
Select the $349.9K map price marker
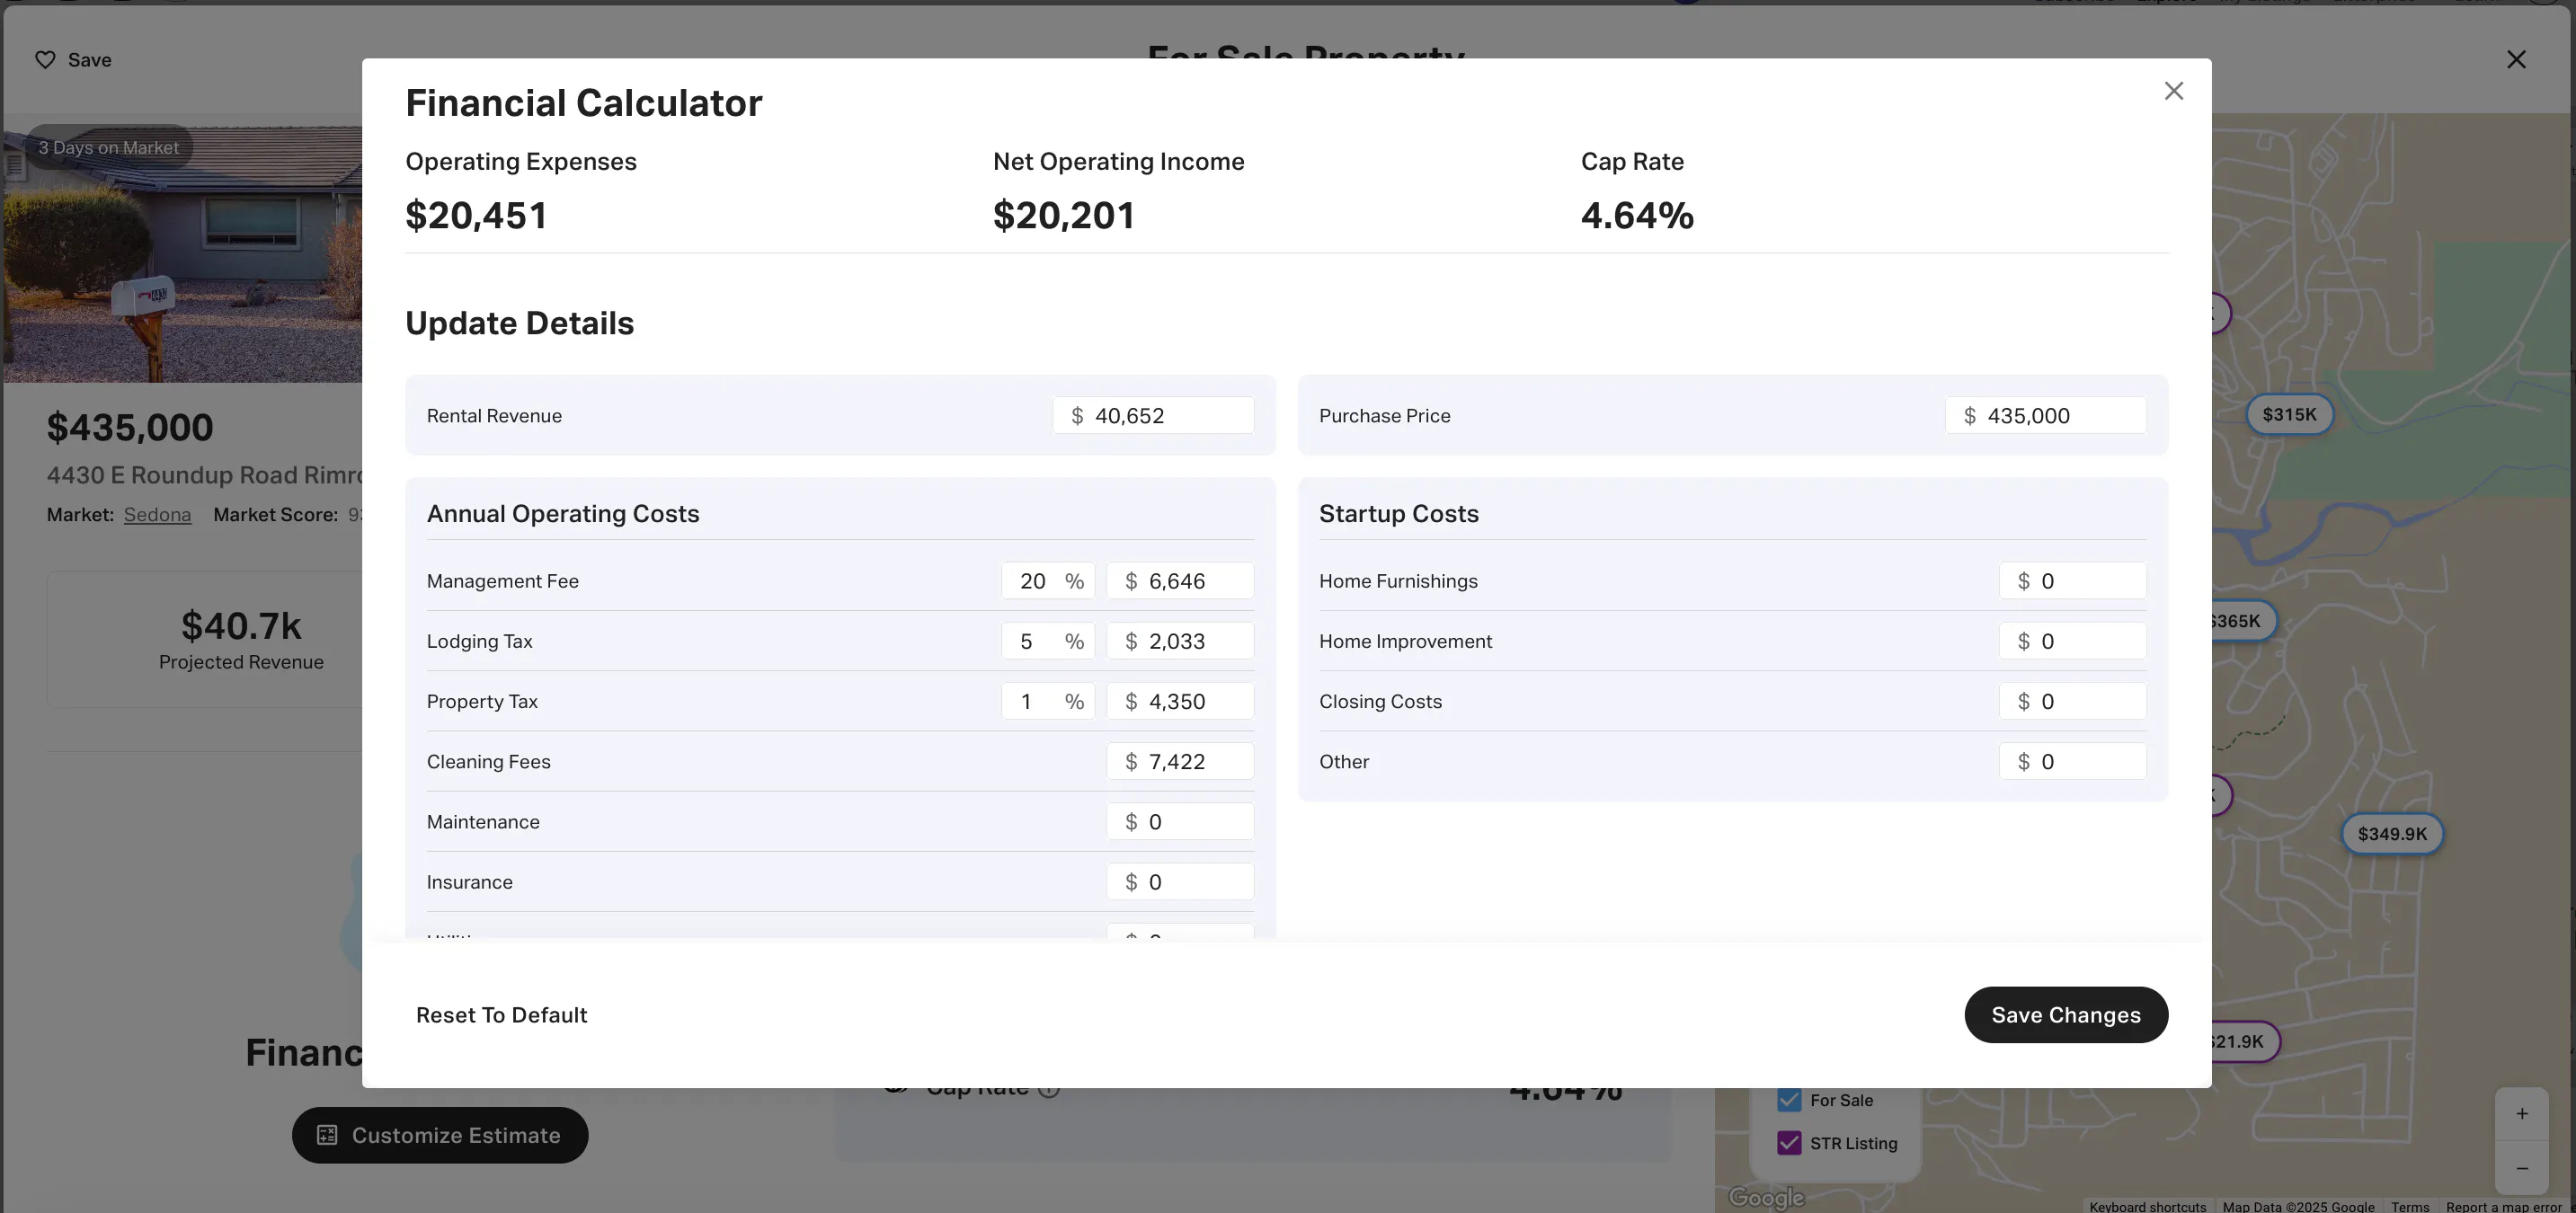pyautogui.click(x=2392, y=833)
